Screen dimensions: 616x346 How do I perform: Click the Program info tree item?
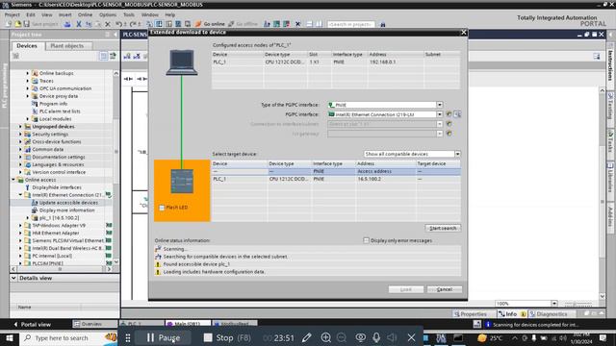(x=53, y=104)
